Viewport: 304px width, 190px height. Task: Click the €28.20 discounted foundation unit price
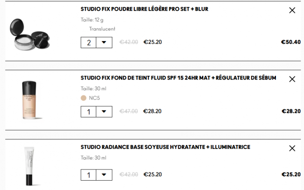152,111
